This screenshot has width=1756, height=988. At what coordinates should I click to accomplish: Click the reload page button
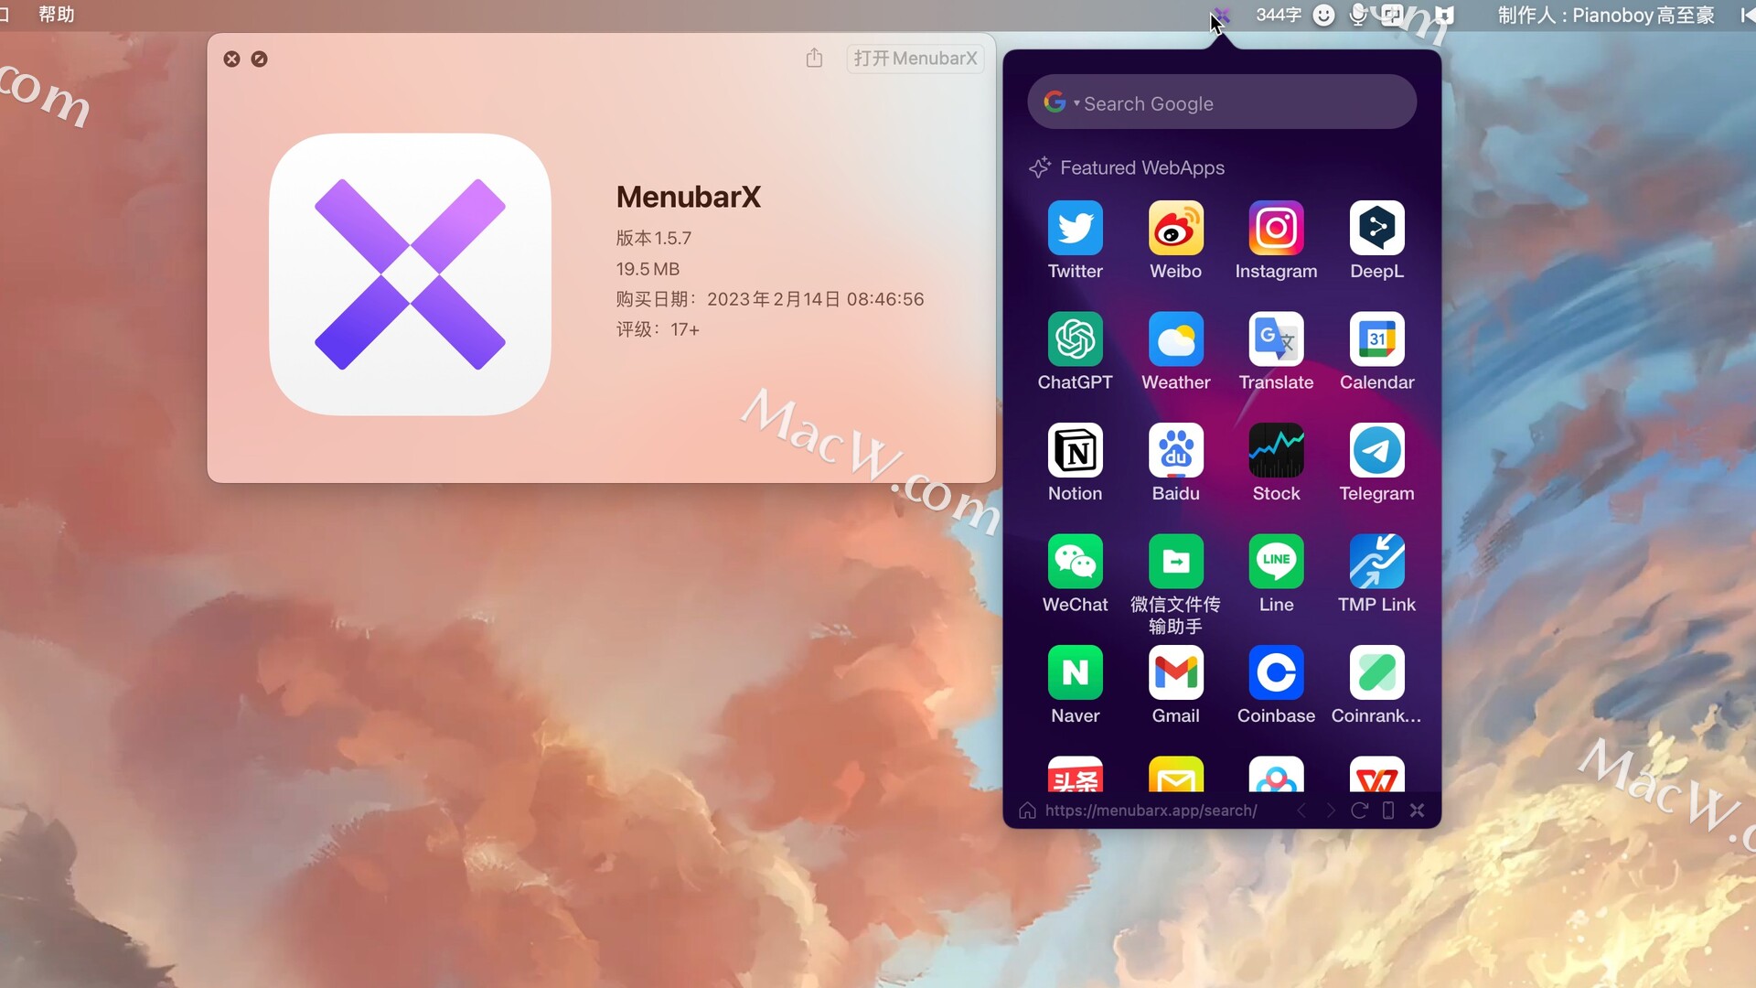click(1359, 811)
